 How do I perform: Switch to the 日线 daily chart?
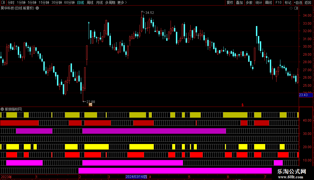click(x=81, y=2)
